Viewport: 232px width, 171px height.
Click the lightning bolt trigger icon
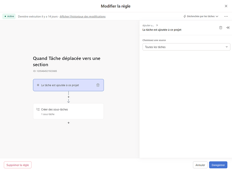[185, 16]
